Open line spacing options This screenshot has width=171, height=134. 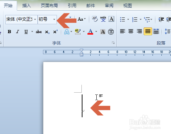coord(167,31)
